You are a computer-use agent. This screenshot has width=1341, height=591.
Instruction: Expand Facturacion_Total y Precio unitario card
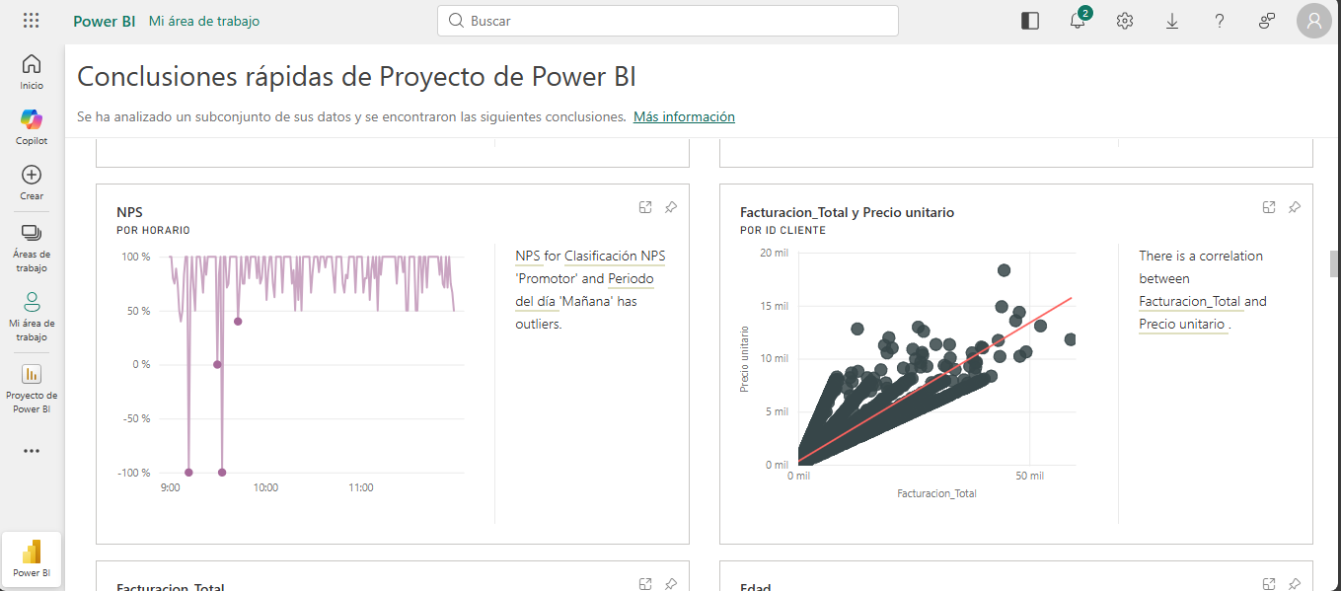click(x=1269, y=207)
